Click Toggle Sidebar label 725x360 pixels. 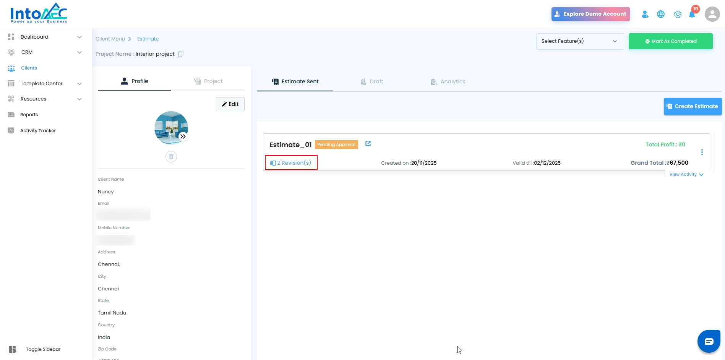click(43, 349)
